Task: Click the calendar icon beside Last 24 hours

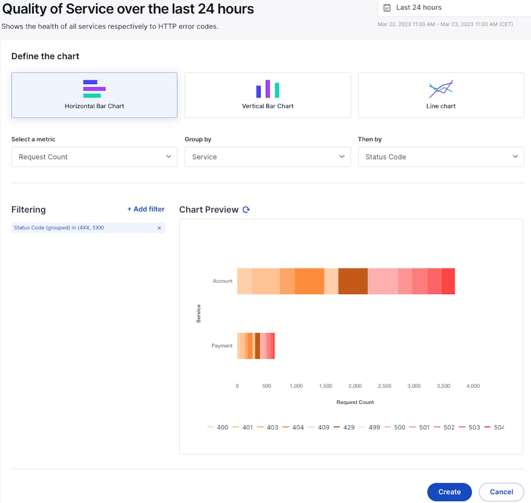Action: point(387,8)
